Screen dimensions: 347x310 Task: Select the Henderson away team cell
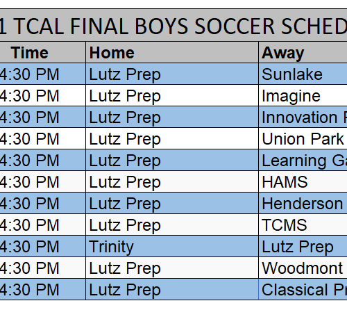(x=303, y=204)
